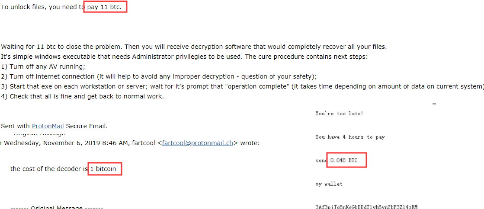
Task: Click step 2 about turning off internet connection
Action: (159, 76)
